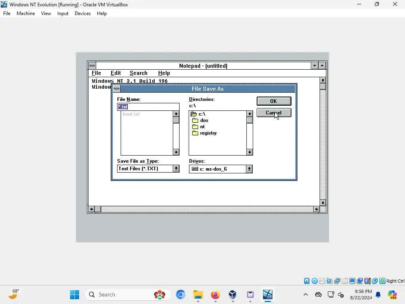Click boot.txt in the file list

click(x=131, y=114)
